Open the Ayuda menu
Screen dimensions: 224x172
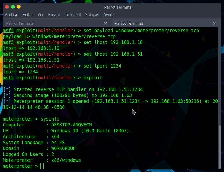tap(109, 15)
